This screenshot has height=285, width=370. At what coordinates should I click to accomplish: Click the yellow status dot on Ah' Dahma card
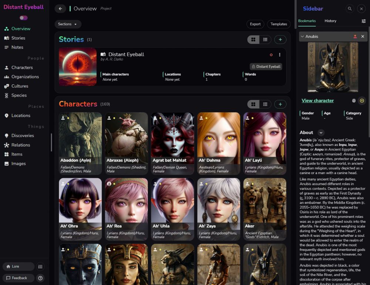tap(206, 118)
